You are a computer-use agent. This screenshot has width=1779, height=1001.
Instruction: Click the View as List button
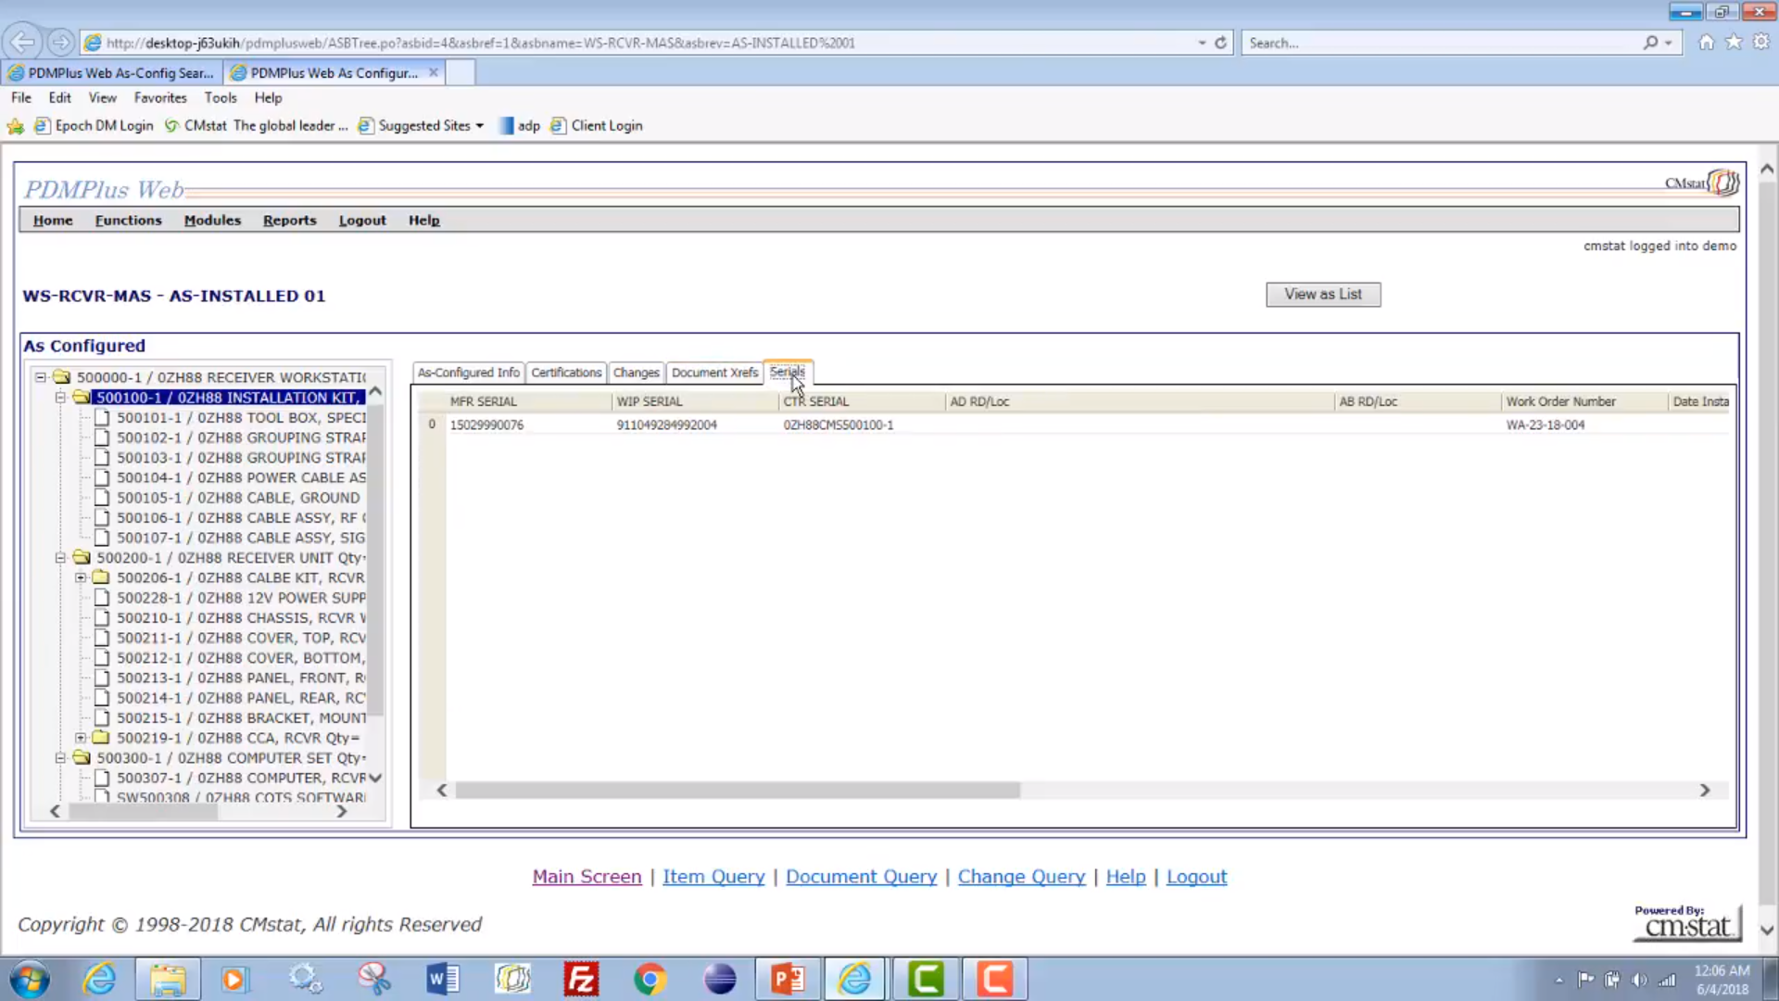point(1322,294)
